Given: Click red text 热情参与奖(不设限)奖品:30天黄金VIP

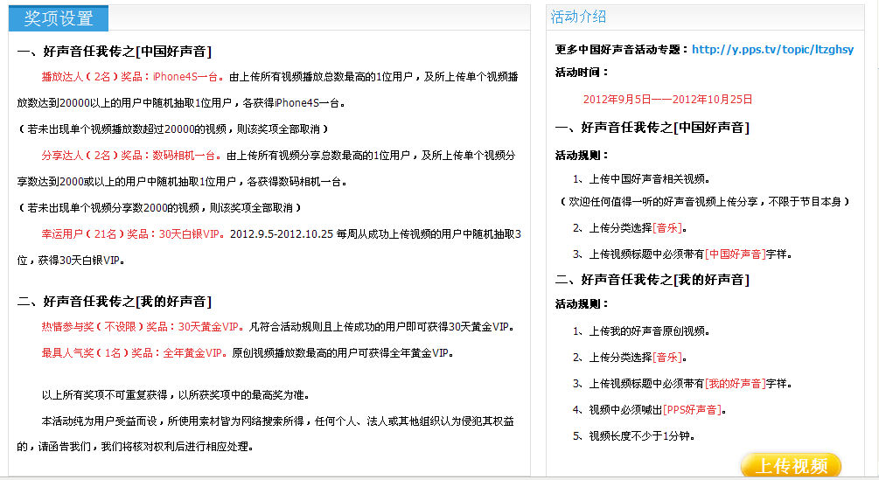Looking at the screenshot, I should pos(143,326).
